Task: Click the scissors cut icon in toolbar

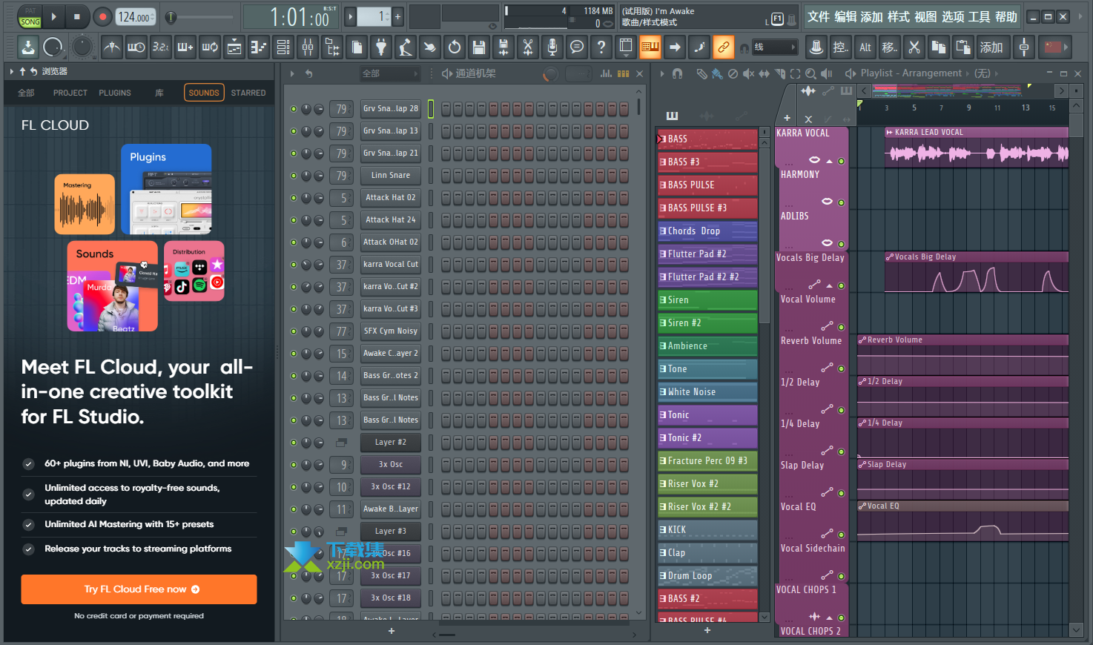Action: 527,47
